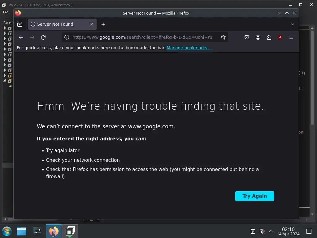Screen dimensions: 317x238
Task: Reload the current Firefox page
Action: tap(43, 37)
